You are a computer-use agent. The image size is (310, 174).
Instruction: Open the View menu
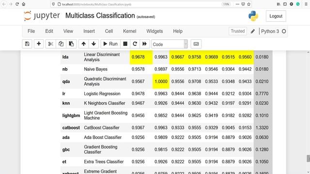click(68, 31)
